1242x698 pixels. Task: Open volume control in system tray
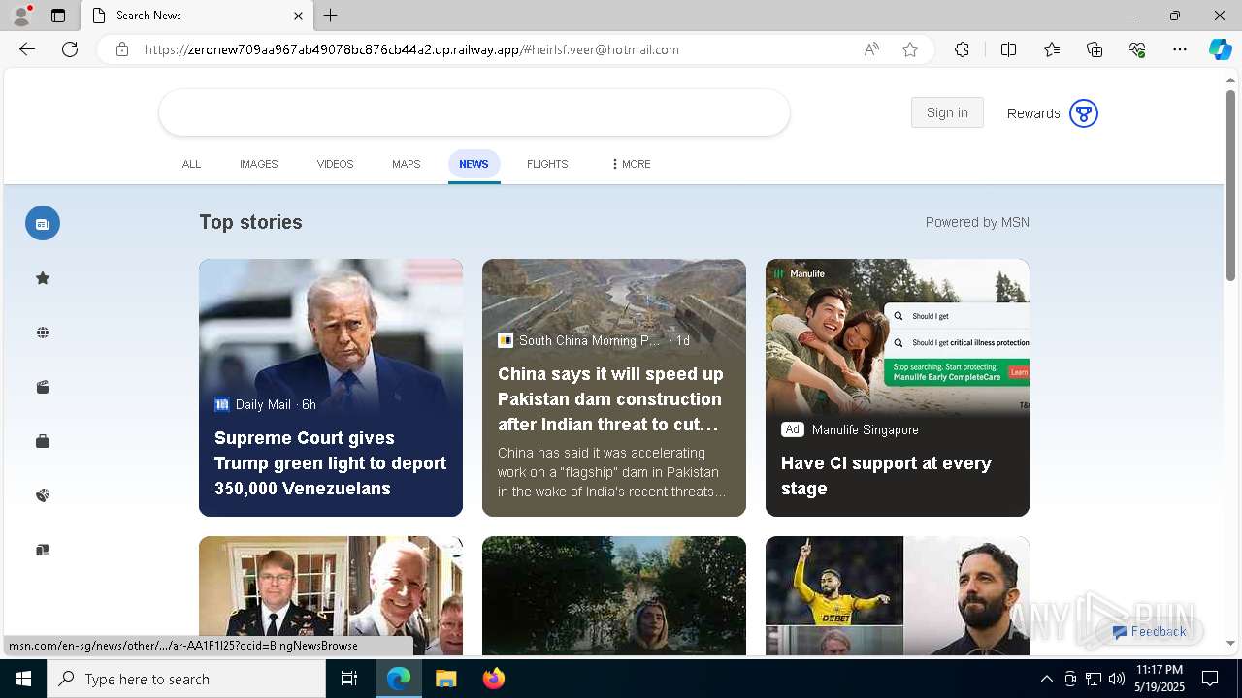[1117, 679]
